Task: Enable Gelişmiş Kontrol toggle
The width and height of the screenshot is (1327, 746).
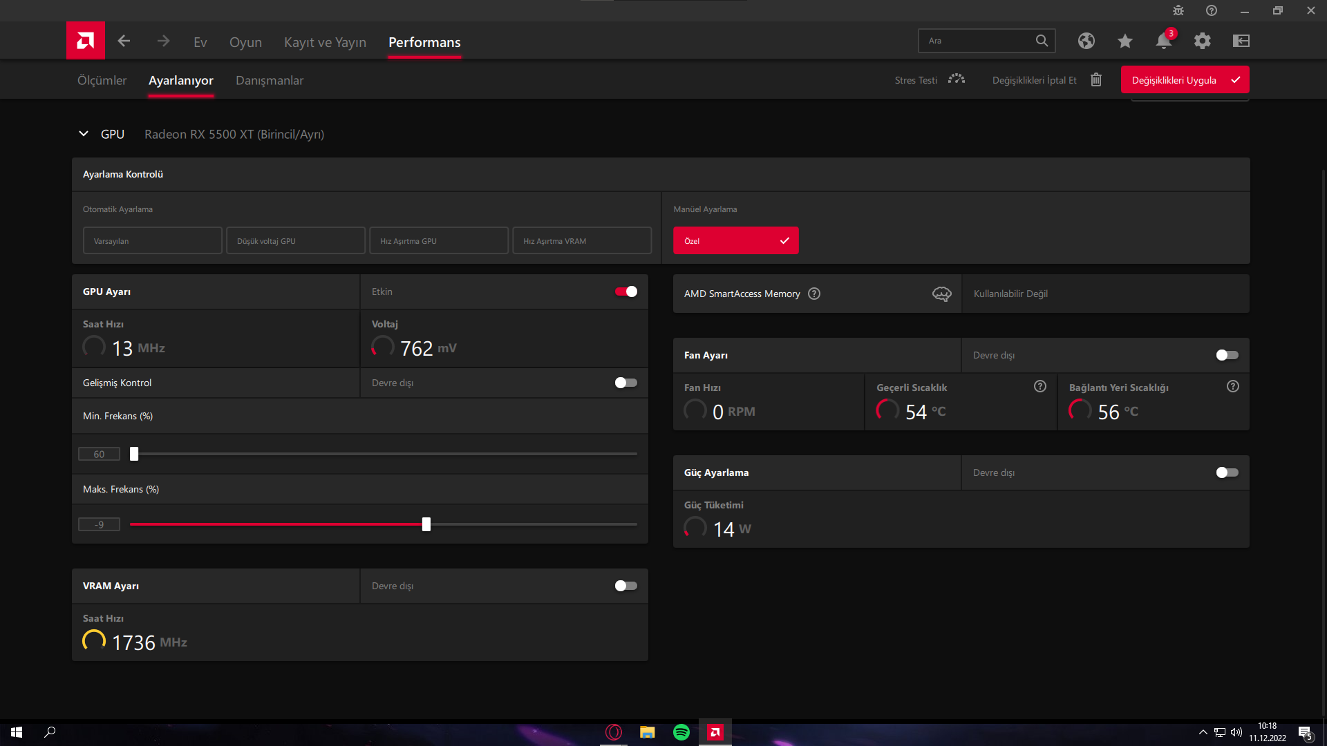Action: (x=625, y=383)
